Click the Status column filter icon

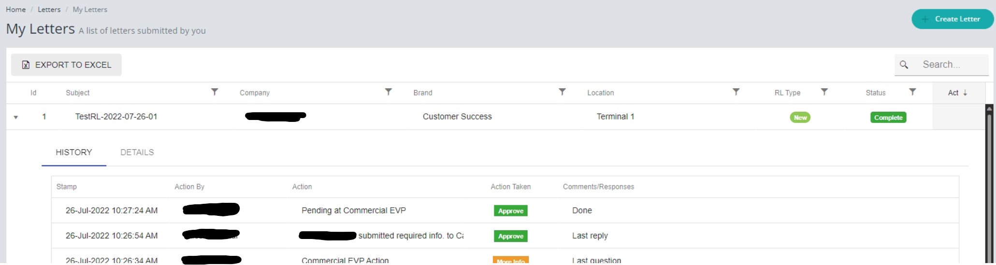[x=912, y=92]
